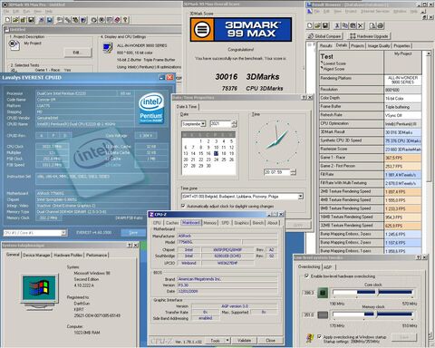The height and width of the screenshot is (348, 435).
Task: Click Copy icon in Result Browser toolbar
Action: (x=345, y=25)
